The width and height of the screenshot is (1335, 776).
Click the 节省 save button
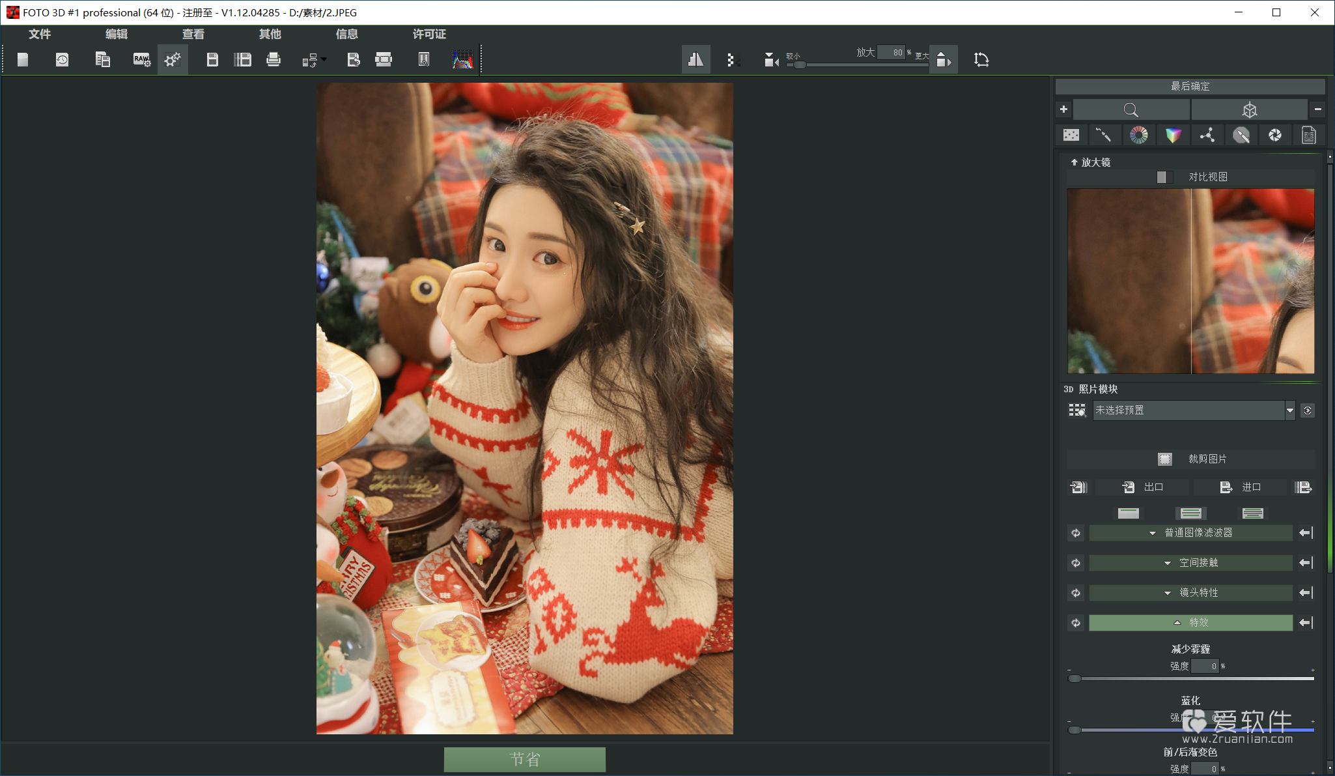pyautogui.click(x=524, y=759)
